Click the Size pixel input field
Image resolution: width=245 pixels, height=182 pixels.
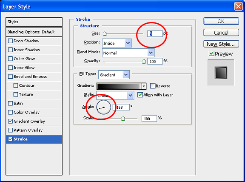tap(155, 34)
